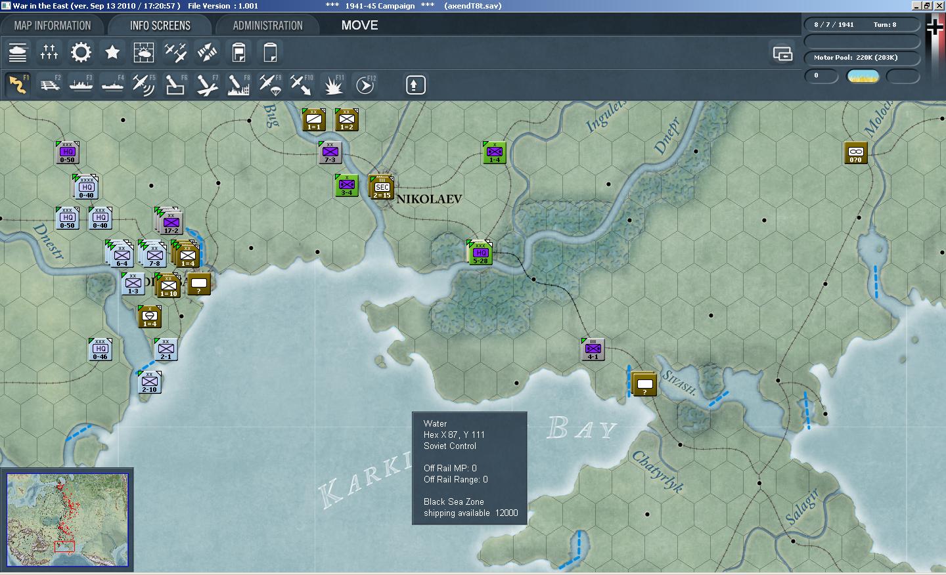Image resolution: width=946 pixels, height=575 pixels.
Task: Select the Soviet 0?0 unit counter
Action: pyautogui.click(x=855, y=152)
